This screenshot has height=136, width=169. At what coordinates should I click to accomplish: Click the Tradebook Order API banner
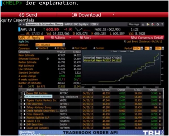click(x=91, y=133)
